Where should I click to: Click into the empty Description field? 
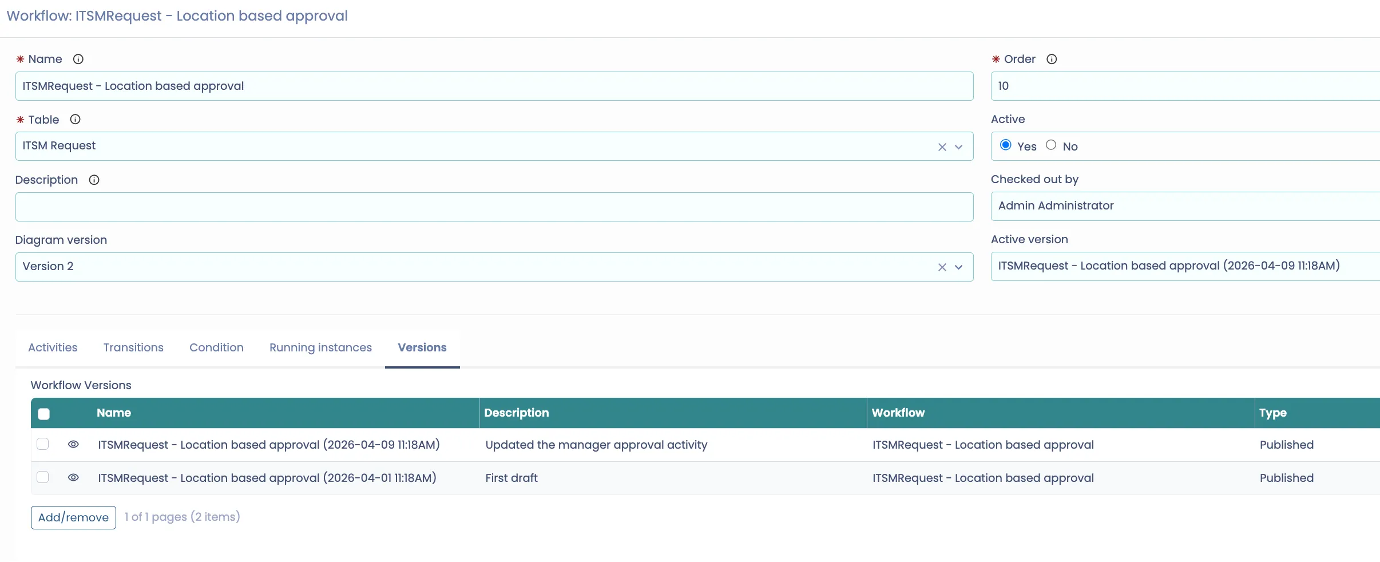pyautogui.click(x=494, y=207)
